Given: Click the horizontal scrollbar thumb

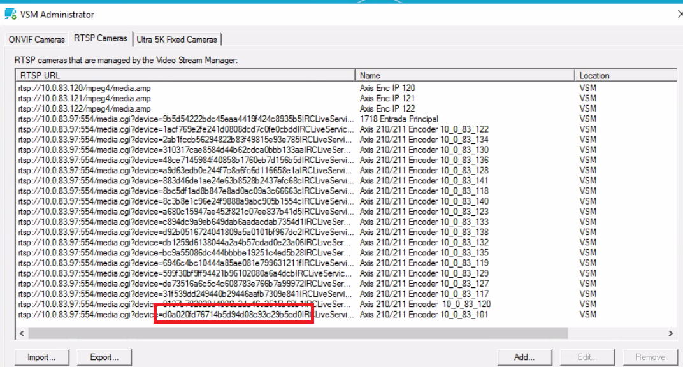Looking at the screenshot, I should (298, 333).
